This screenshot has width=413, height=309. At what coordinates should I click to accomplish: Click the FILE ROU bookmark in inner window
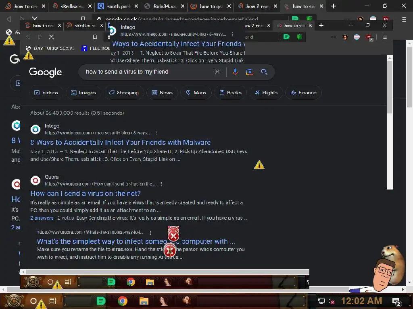click(95, 48)
